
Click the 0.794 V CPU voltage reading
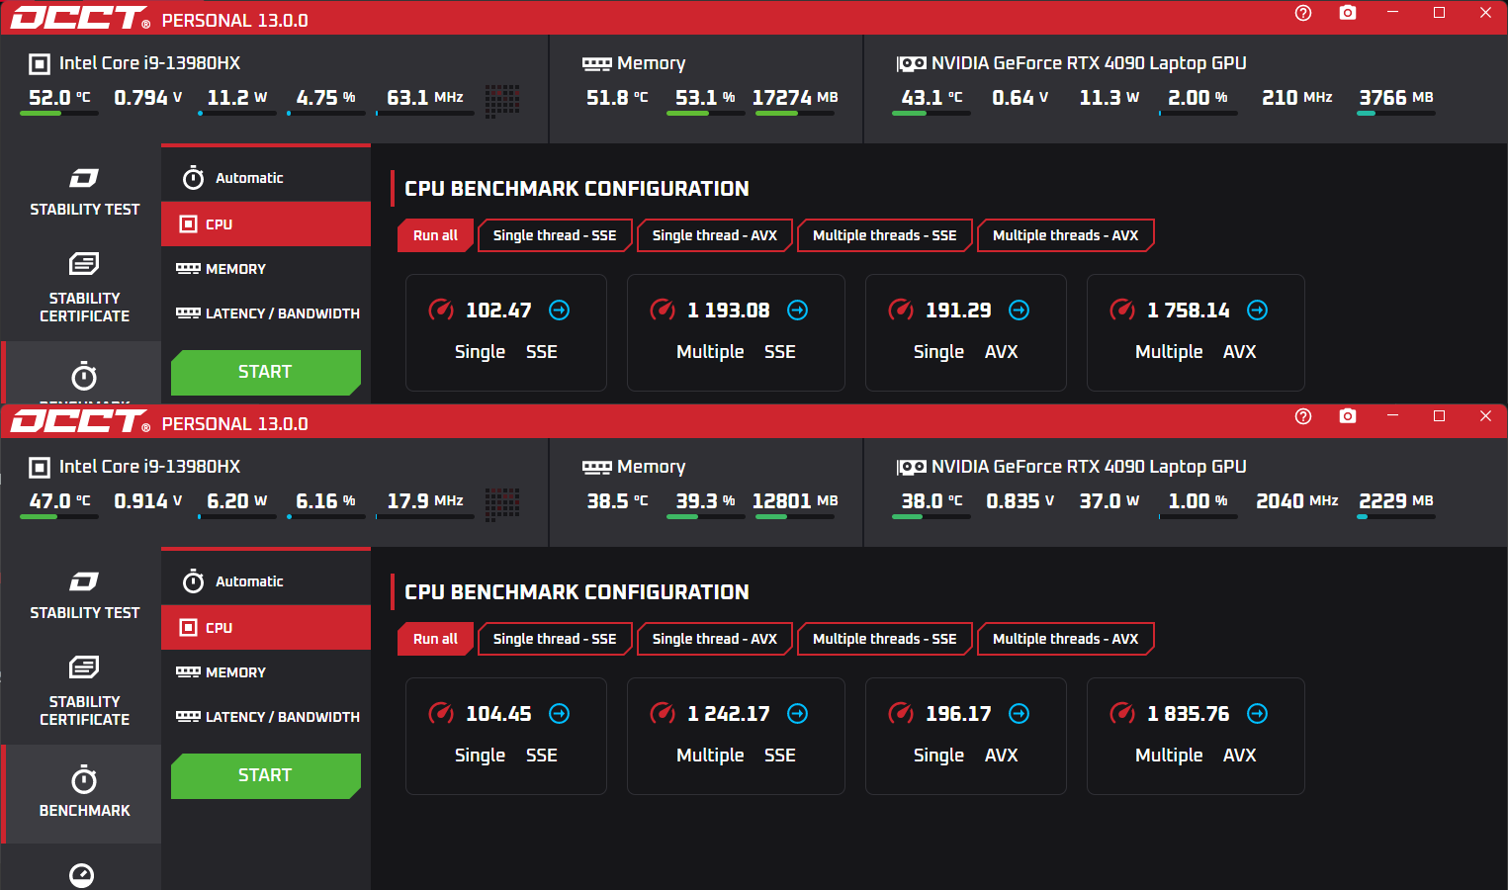coord(148,97)
